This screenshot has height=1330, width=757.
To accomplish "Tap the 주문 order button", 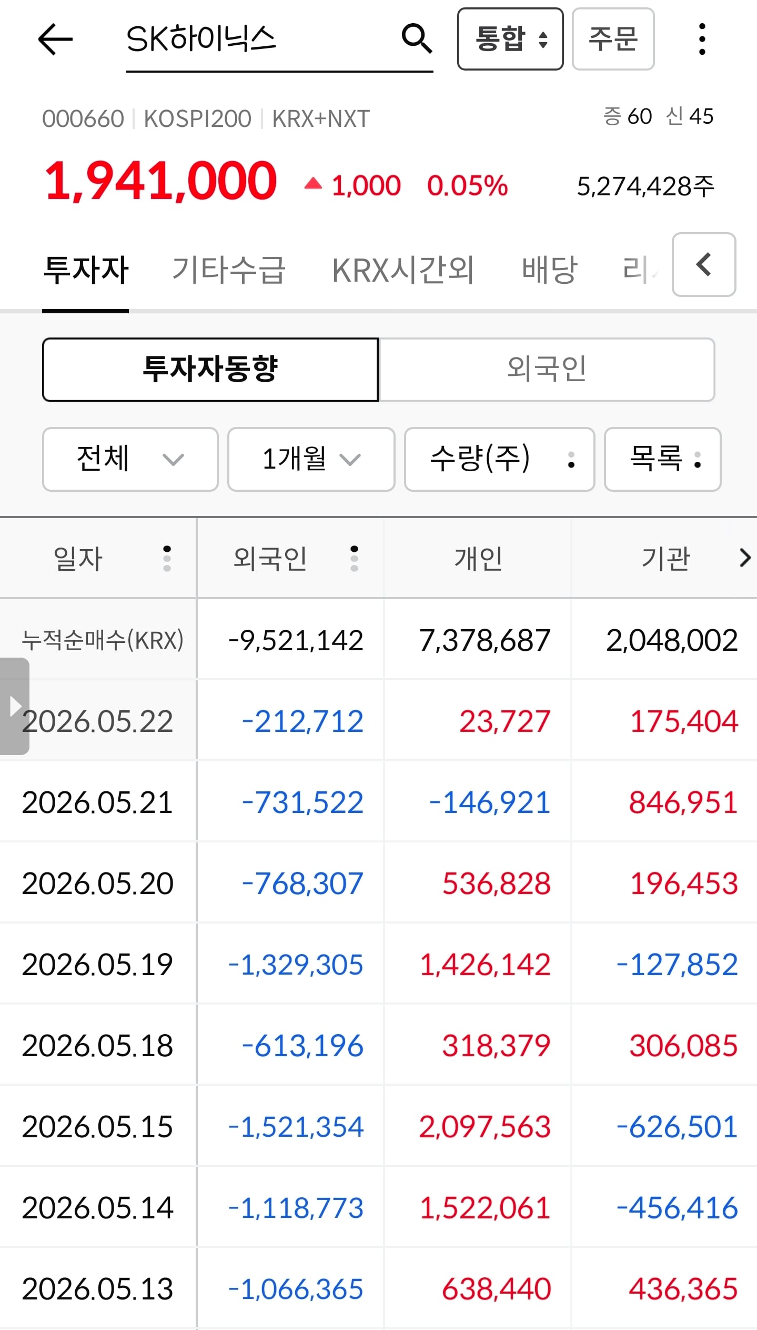I will [613, 39].
